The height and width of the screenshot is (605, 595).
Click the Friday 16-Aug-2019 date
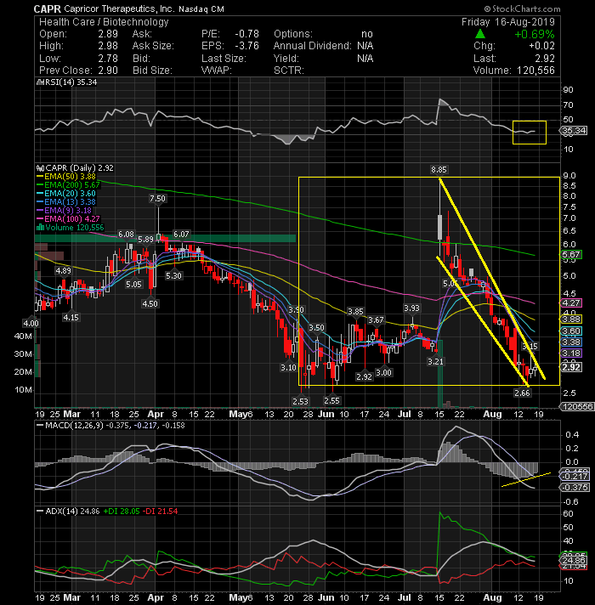(507, 22)
